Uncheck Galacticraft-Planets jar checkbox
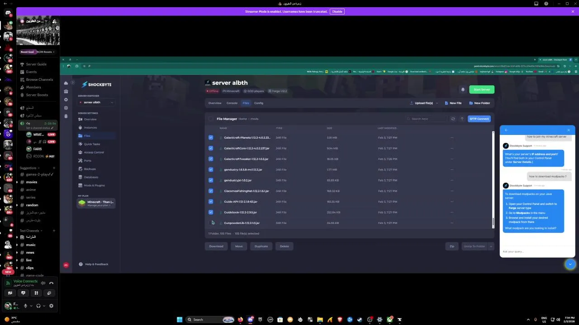This screenshot has height=325, width=579. 211,137
